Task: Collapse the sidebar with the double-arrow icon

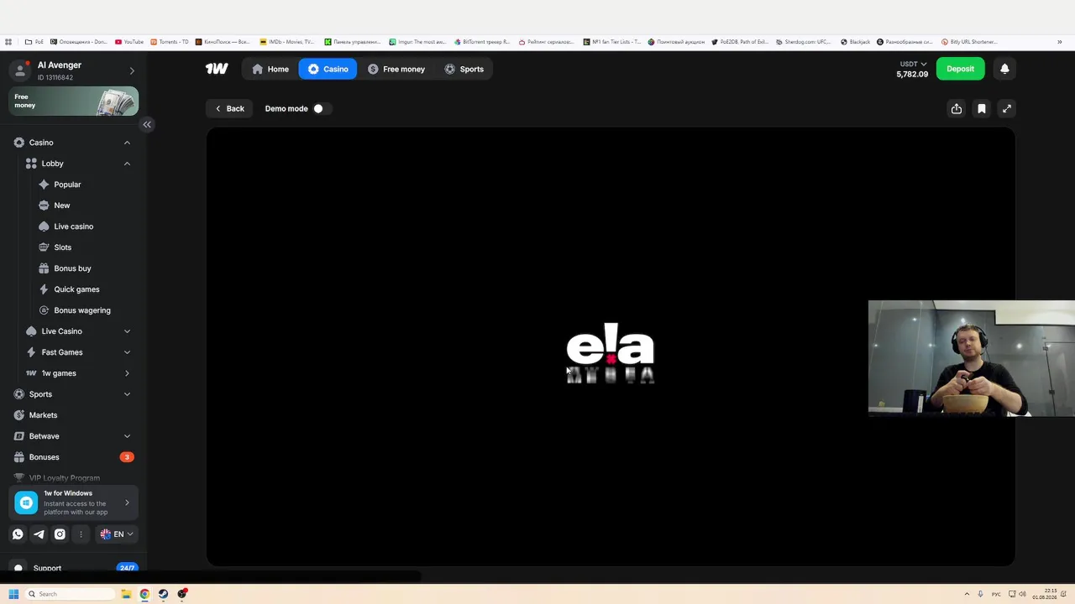Action: coord(147,124)
